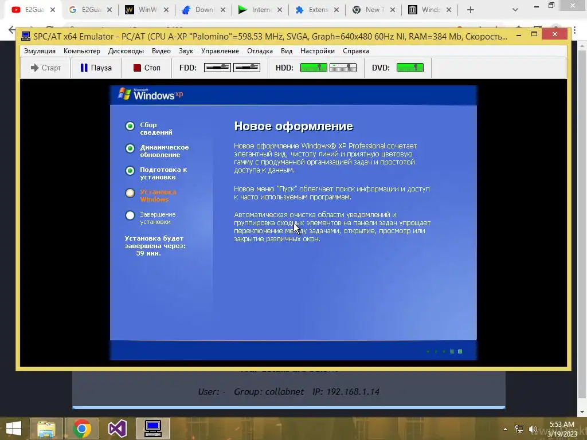This screenshot has height=440, width=587.
Task: Click the Windows XP logo in setup
Action: (151, 95)
